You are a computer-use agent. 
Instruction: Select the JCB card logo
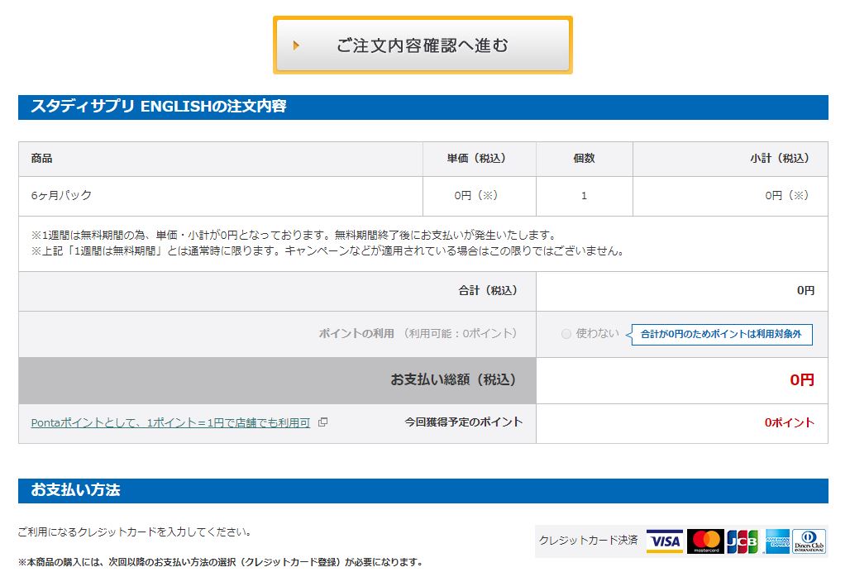coord(743,541)
